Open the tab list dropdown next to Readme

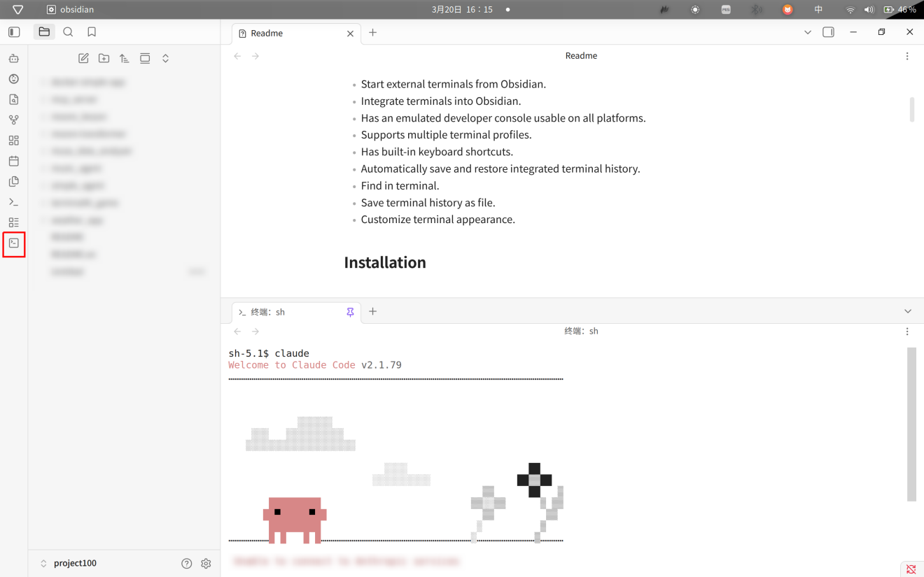click(807, 32)
